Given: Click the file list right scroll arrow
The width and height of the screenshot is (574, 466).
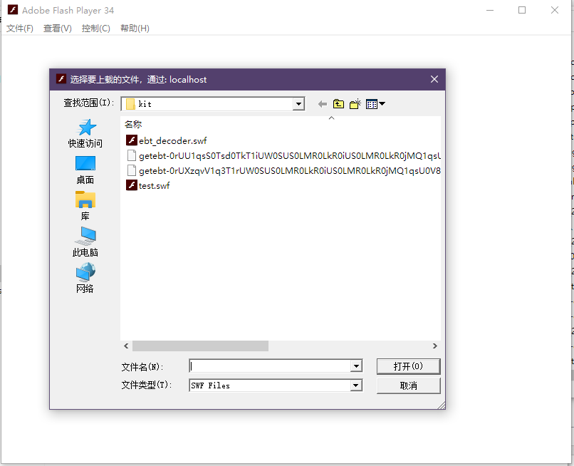Looking at the screenshot, I should [x=435, y=346].
